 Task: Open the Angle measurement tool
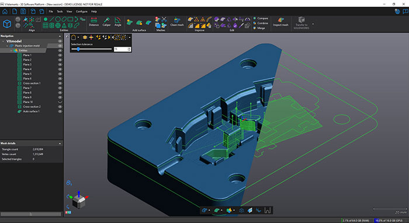point(117,22)
